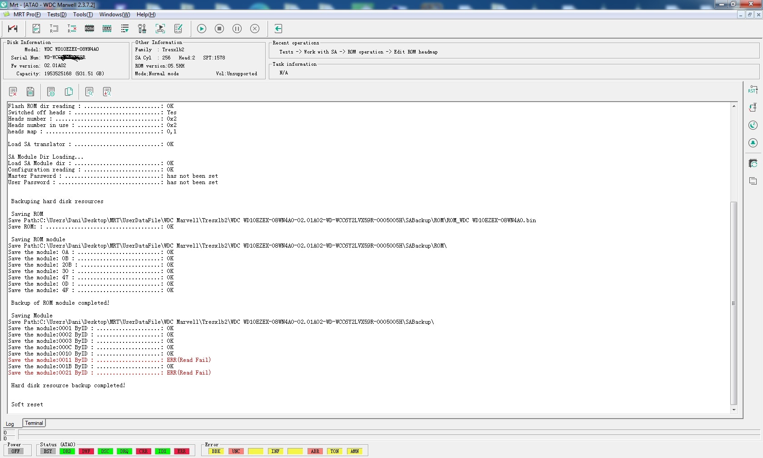
Task: Open ROM operations chip icon
Action: click(x=89, y=29)
